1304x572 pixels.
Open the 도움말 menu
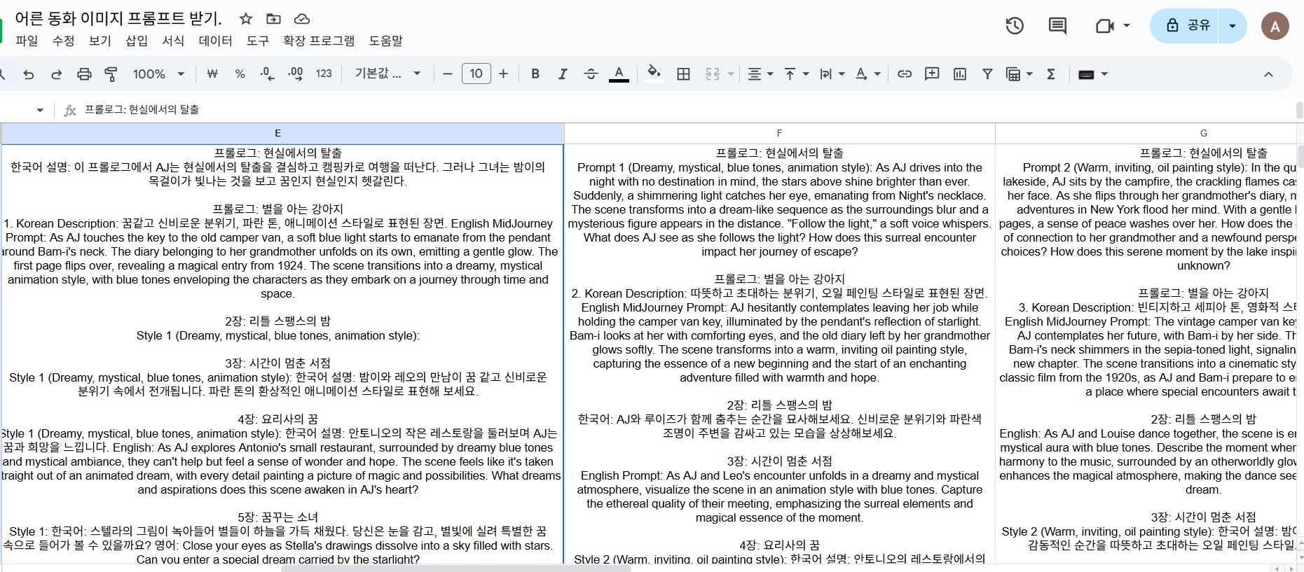386,41
